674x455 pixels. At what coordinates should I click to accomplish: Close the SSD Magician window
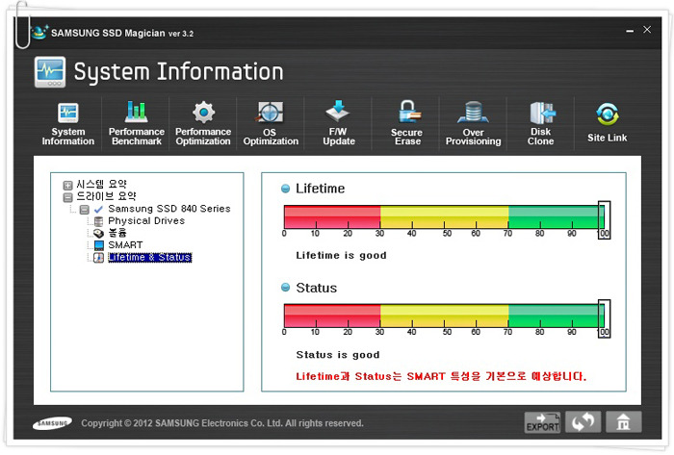[647, 29]
